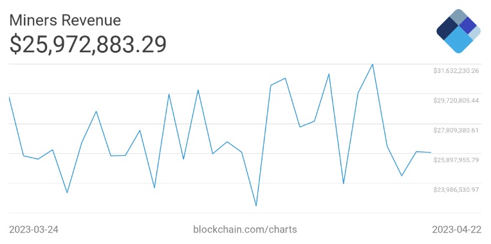Click the last data point of the line

(x=431, y=152)
